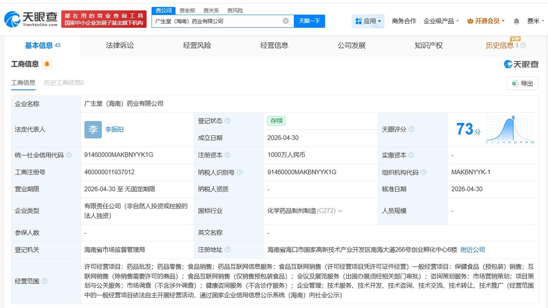Open the 应用 dropdown menu

tap(368, 21)
